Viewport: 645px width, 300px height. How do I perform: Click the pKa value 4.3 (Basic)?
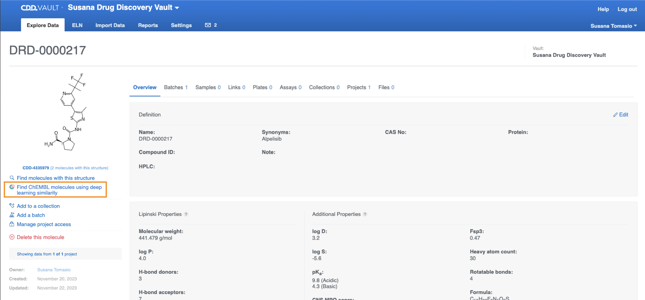point(325,286)
